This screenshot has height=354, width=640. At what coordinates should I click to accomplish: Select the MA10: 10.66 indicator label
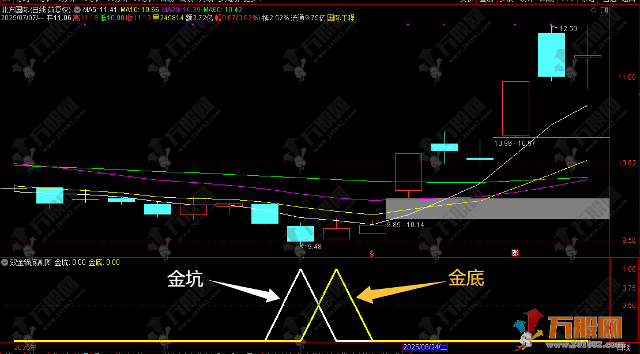pyautogui.click(x=140, y=10)
